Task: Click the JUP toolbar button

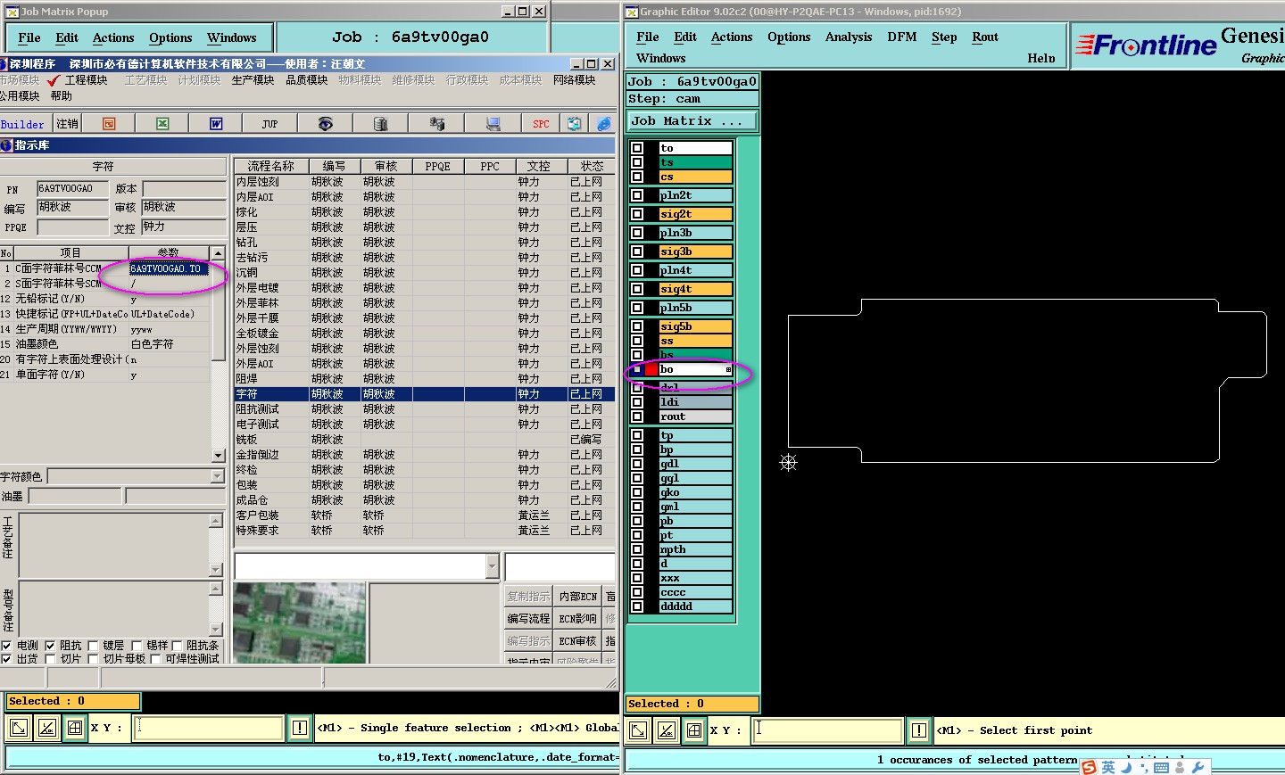Action: tap(269, 124)
